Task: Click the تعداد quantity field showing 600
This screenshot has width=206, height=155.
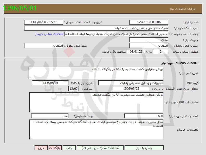Action: tap(144, 116)
